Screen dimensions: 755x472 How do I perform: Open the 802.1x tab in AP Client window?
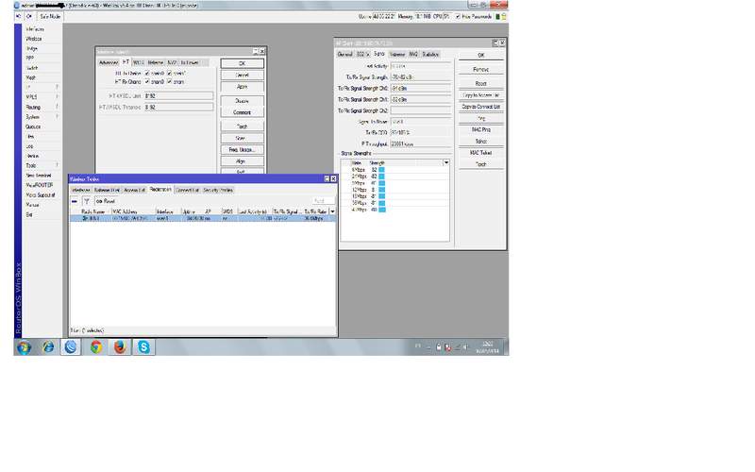[362, 55]
